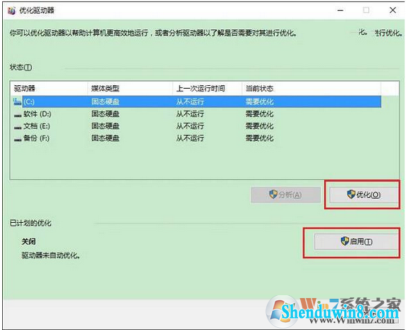Click the 优化(O) optimize button
The image size is (406, 330).
pos(363,194)
